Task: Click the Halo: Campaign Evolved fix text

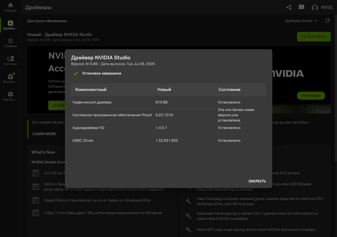Action: coord(260,201)
